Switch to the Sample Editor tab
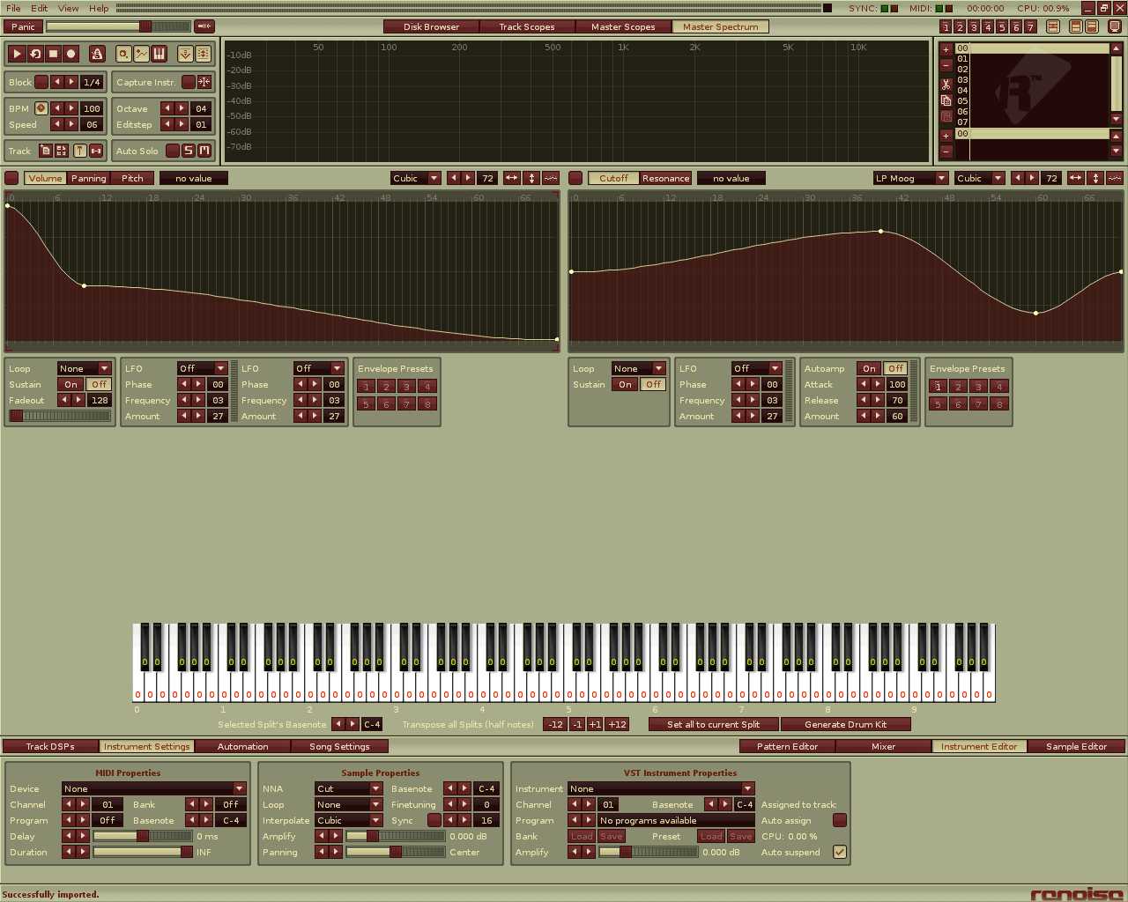 pos(1076,746)
